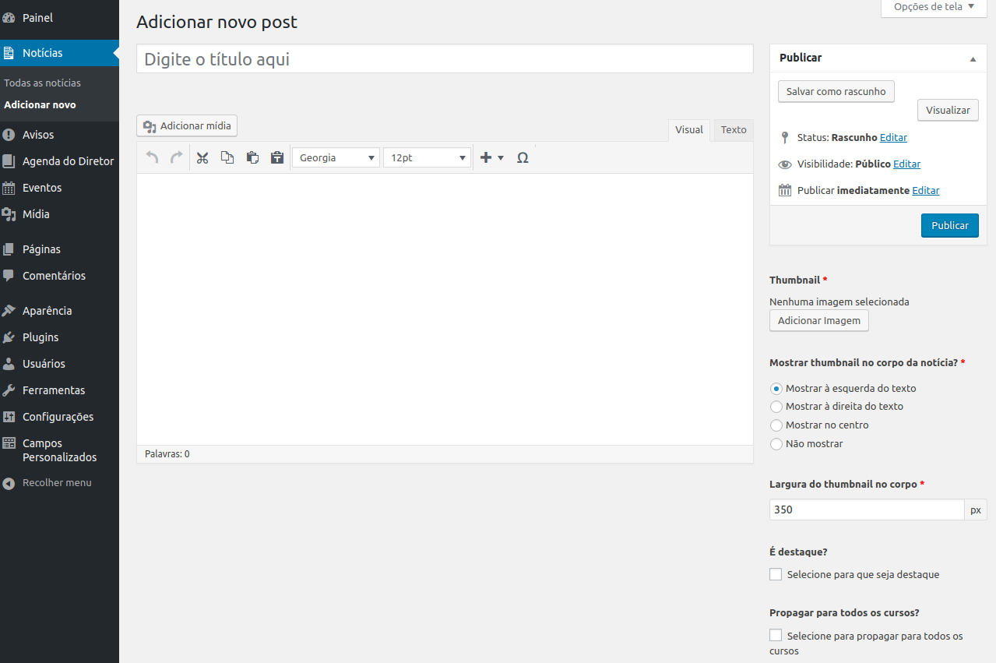Click the cut (scissors) icon in editor toolbar
The height and width of the screenshot is (663, 996).
pos(202,157)
